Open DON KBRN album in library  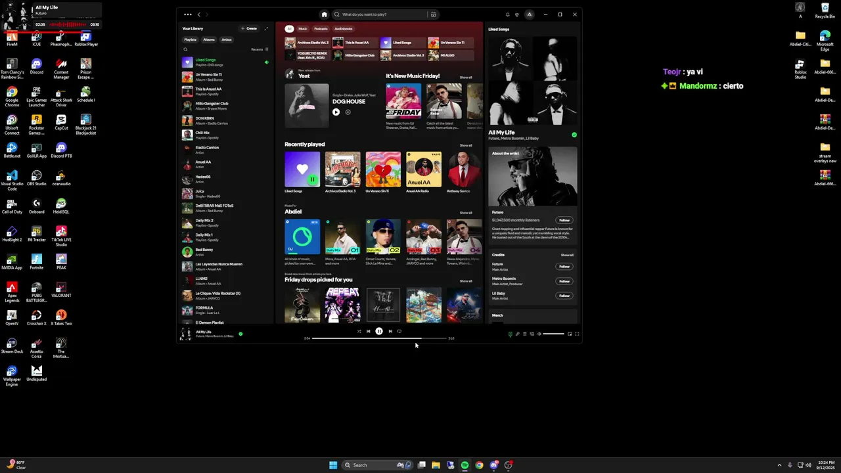tap(225, 120)
